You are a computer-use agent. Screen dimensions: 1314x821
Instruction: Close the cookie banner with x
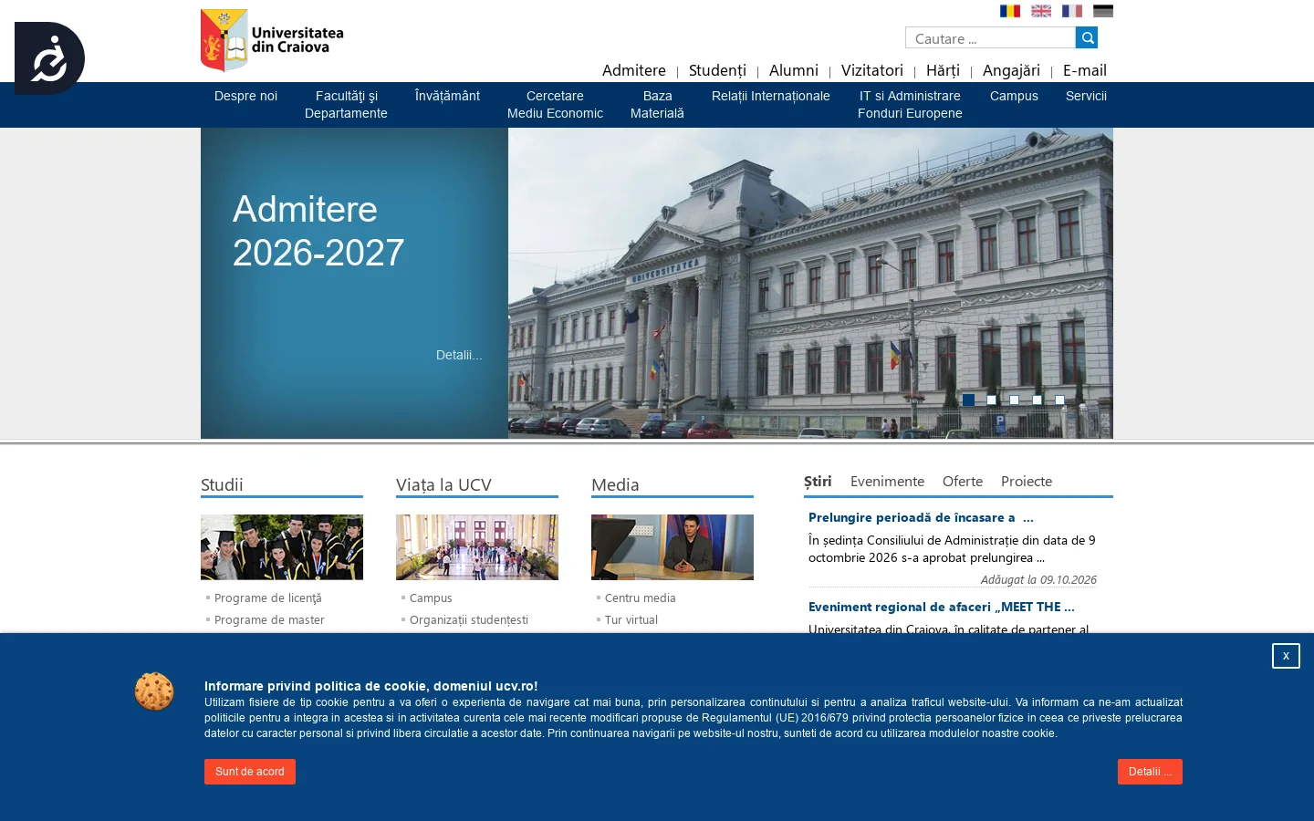tap(1286, 656)
